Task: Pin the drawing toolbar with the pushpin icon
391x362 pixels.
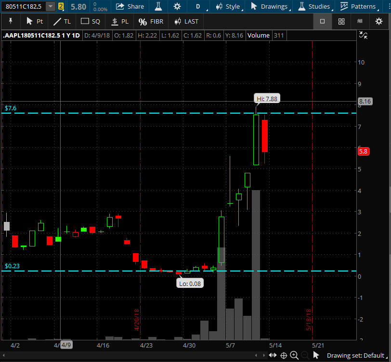Action: tap(10, 21)
